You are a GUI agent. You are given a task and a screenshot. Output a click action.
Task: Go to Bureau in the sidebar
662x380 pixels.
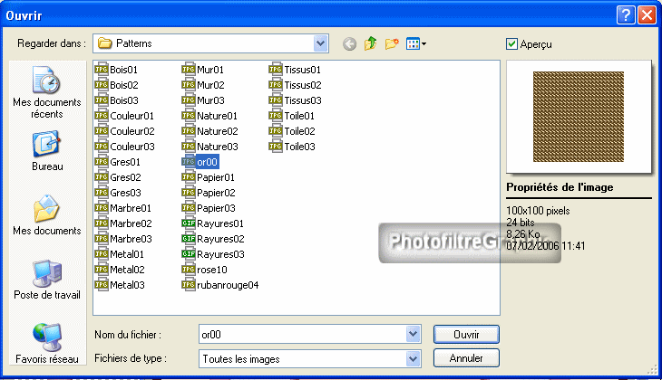[x=46, y=152]
